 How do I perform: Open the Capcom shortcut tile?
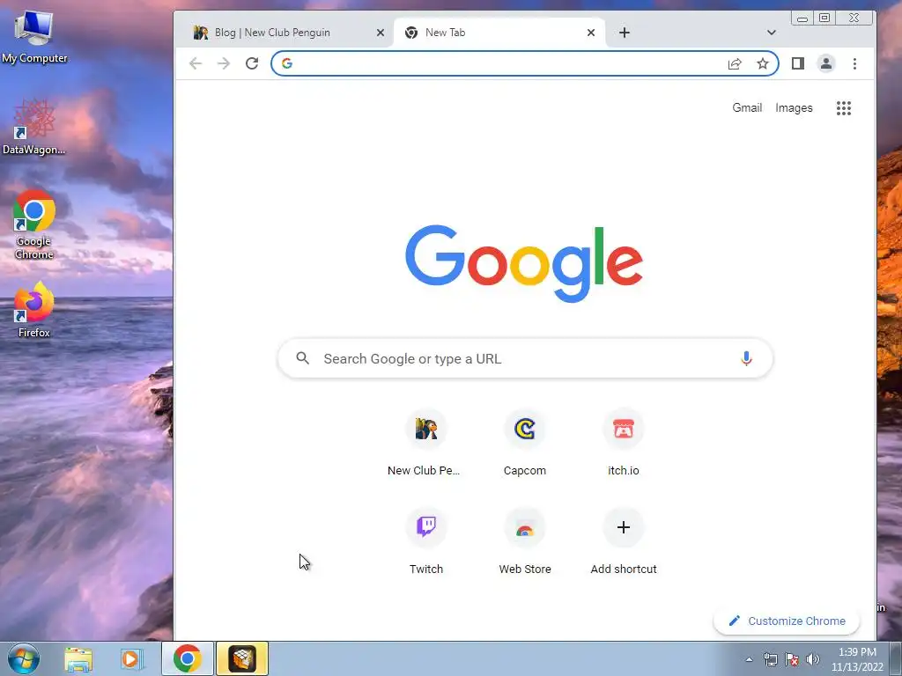pos(525,444)
